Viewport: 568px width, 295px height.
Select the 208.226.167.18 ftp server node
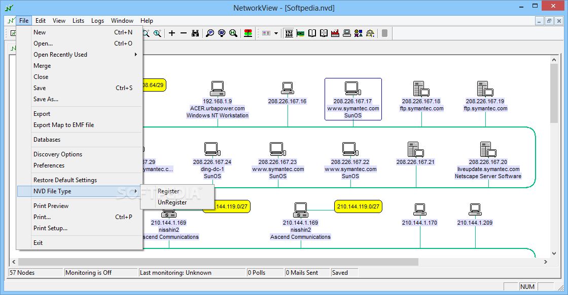[x=421, y=96]
